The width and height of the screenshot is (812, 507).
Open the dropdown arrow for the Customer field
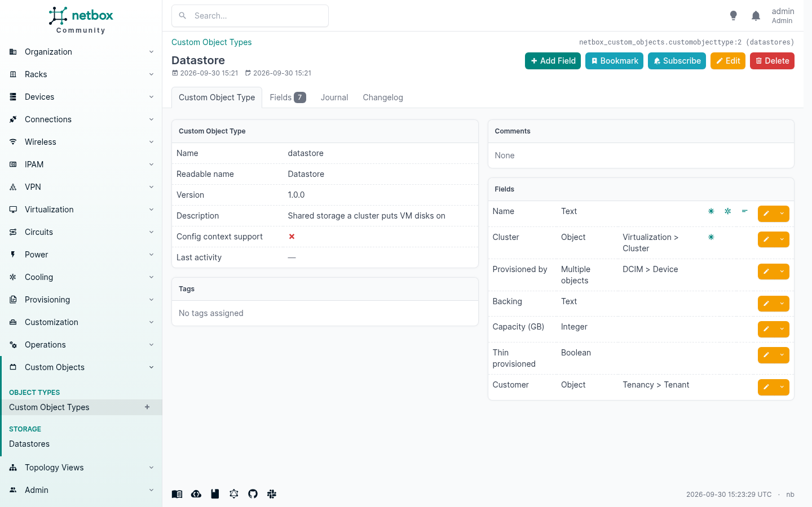click(782, 387)
